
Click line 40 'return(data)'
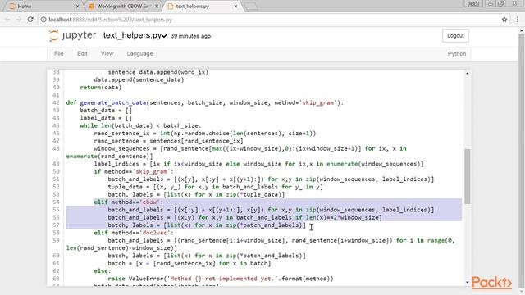pos(100,88)
